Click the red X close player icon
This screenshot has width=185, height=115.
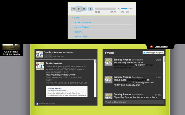(x=151, y=47)
